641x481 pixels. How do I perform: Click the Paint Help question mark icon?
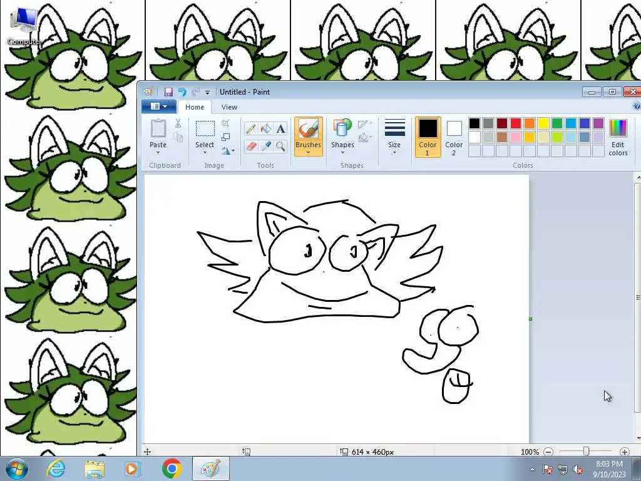[637, 106]
